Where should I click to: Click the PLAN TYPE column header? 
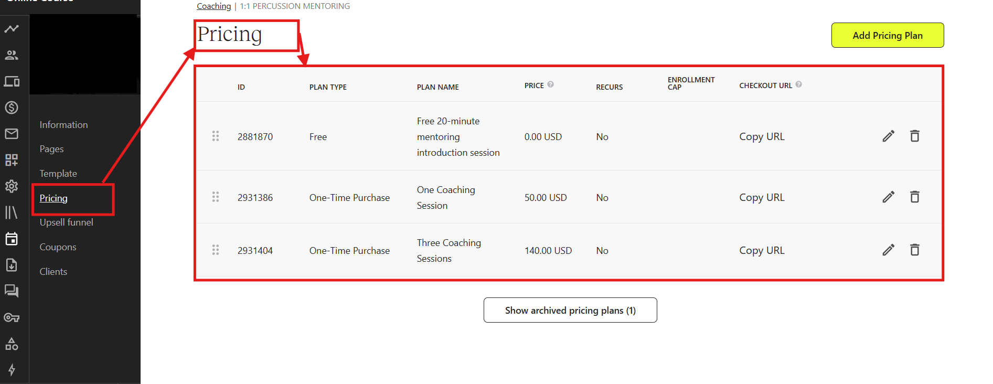(x=328, y=87)
